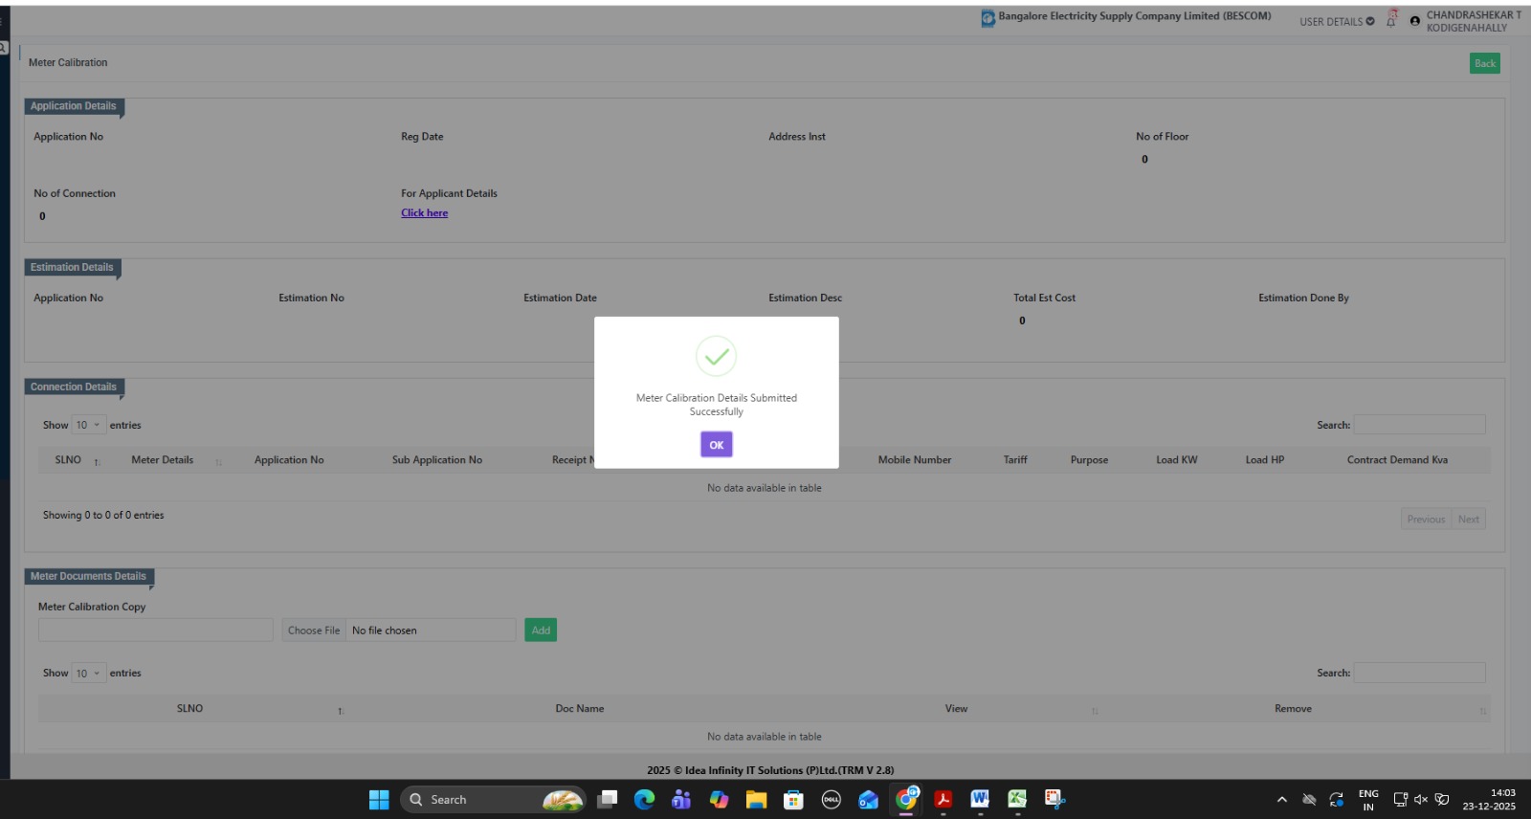Viewport: 1531px width, 819px height.
Task: Open File Explorer from taskbar
Action: (756, 800)
